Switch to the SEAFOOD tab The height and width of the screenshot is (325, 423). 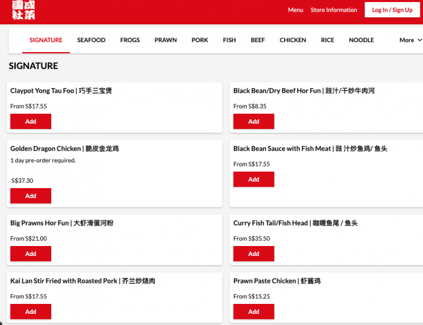point(91,40)
